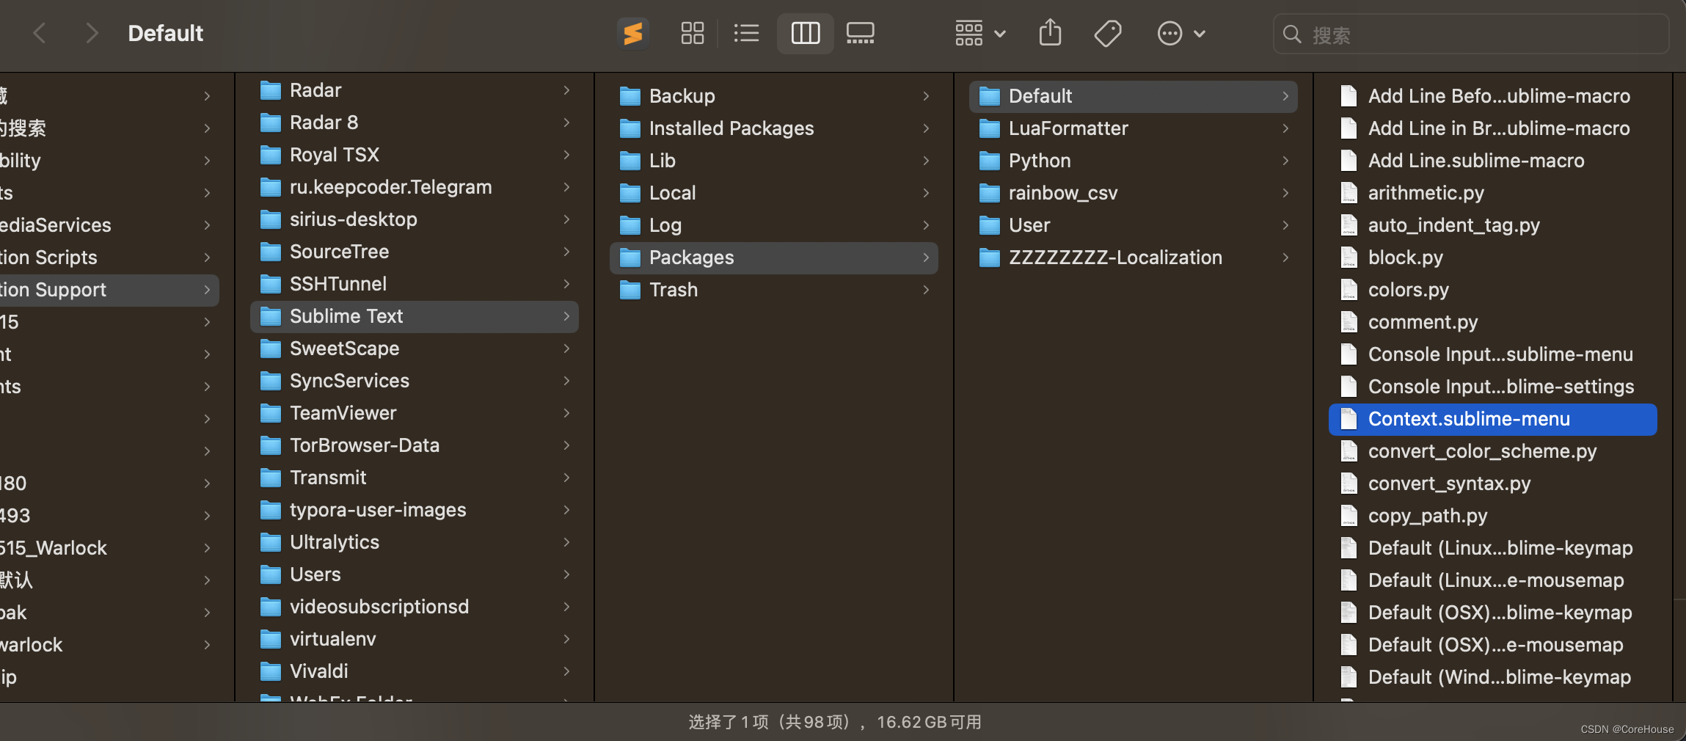The image size is (1686, 741).
Task: Switch to gallery view
Action: 858,33
